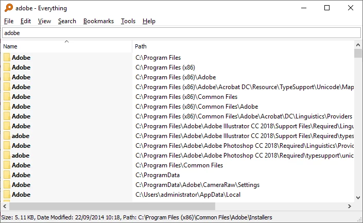Click the horizontal scrollbar thumb
The width and height of the screenshot is (363, 223).
112,206
